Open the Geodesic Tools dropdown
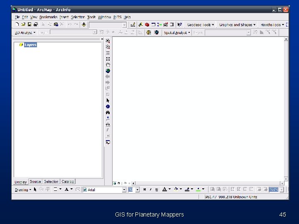Image resolution: width=299 pixels, height=224 pixels. [200, 25]
